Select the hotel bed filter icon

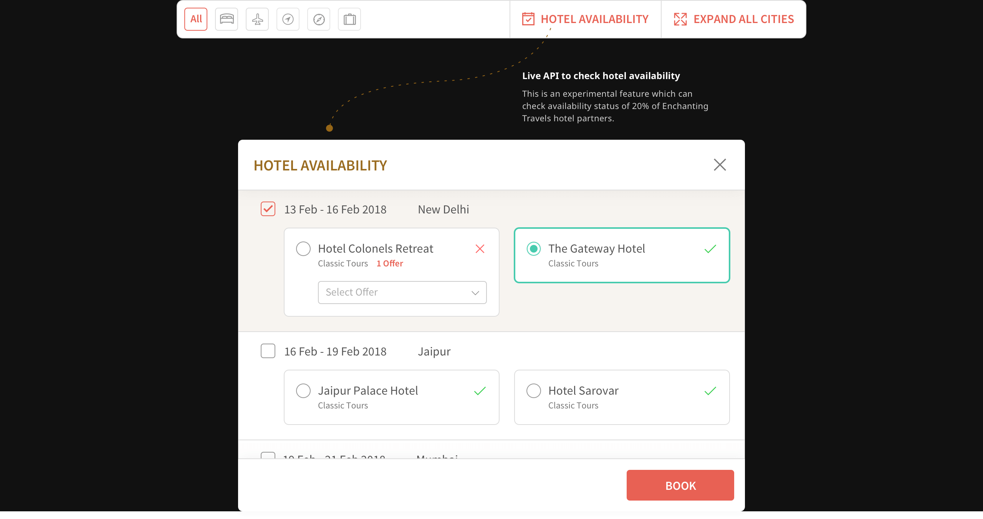click(227, 19)
